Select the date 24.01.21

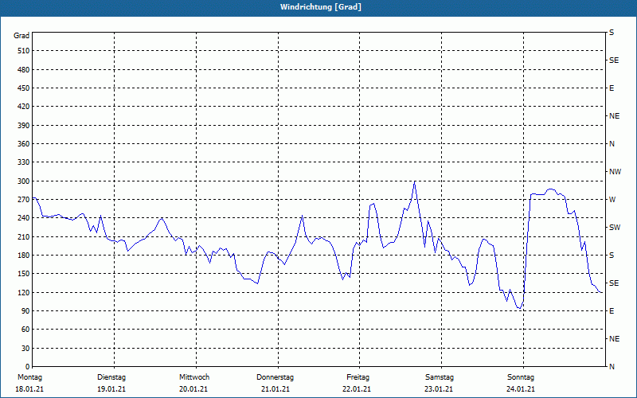pyautogui.click(x=521, y=389)
